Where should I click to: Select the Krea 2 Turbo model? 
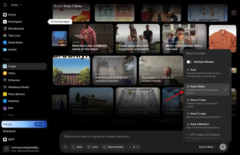coord(207,103)
